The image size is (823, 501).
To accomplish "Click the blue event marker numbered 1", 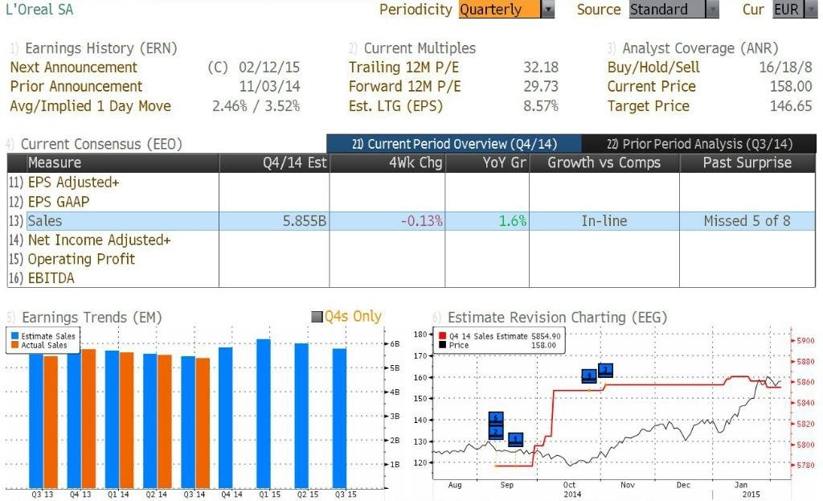I will [516, 440].
